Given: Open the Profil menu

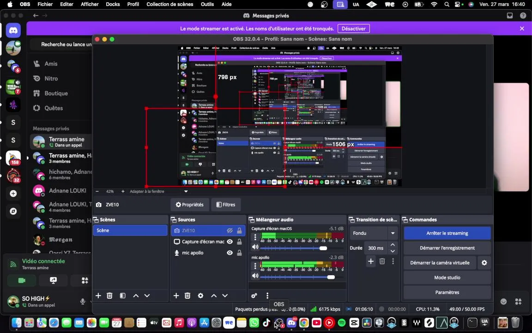Looking at the screenshot, I should click(x=133, y=4).
